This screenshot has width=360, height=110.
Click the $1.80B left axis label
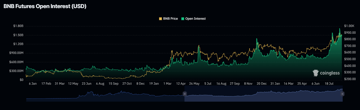(18, 26)
